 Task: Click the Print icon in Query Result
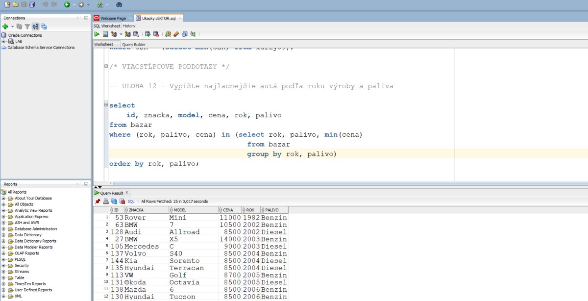click(105, 201)
